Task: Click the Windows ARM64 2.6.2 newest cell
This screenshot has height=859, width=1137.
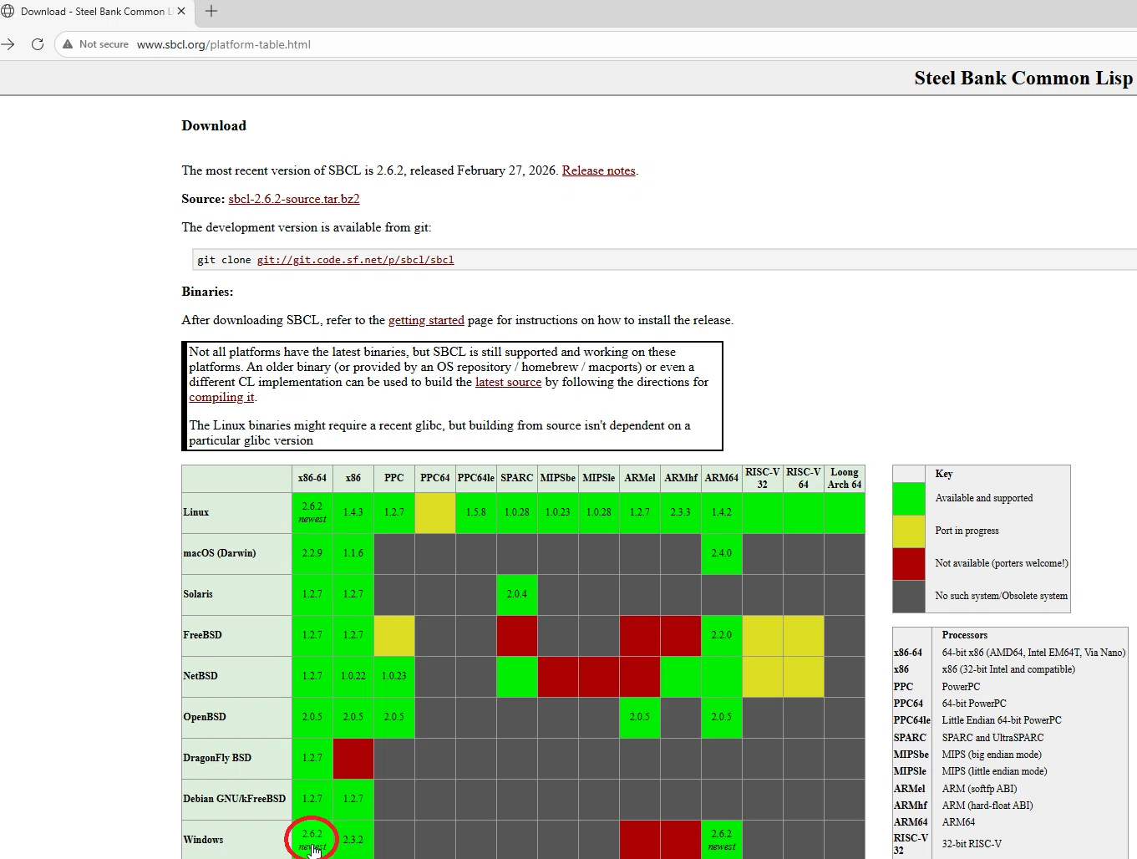Action: 722,840
